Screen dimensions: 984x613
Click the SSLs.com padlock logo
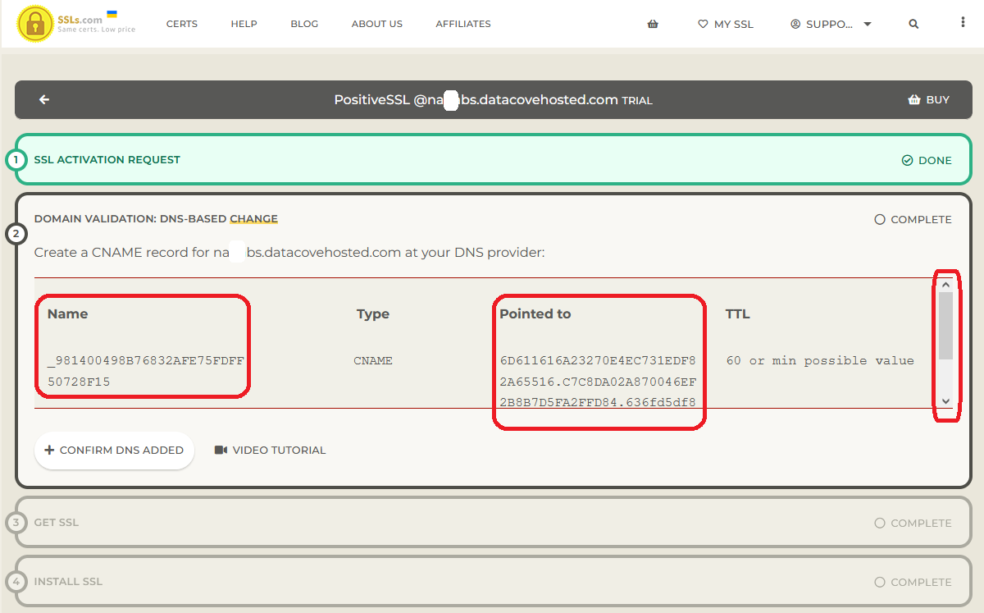pyautogui.click(x=34, y=24)
